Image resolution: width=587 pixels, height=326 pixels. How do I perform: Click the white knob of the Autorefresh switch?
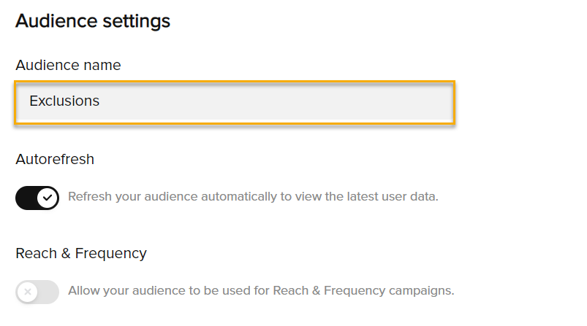click(48, 197)
